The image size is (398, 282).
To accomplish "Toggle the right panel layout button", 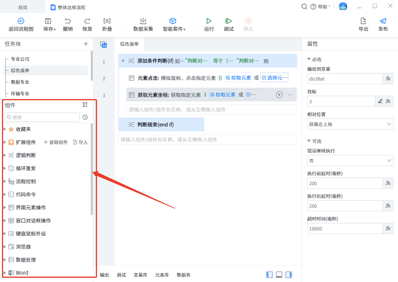I will 288,275.
